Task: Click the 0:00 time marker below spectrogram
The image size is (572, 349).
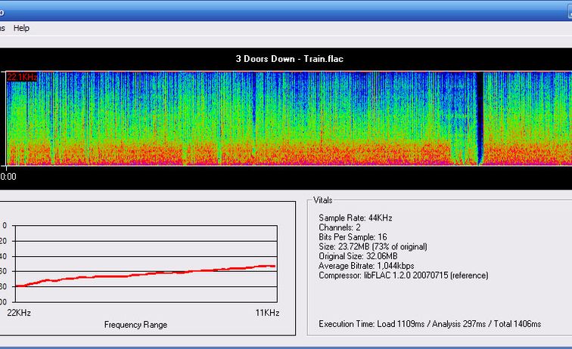Action: (x=8, y=177)
